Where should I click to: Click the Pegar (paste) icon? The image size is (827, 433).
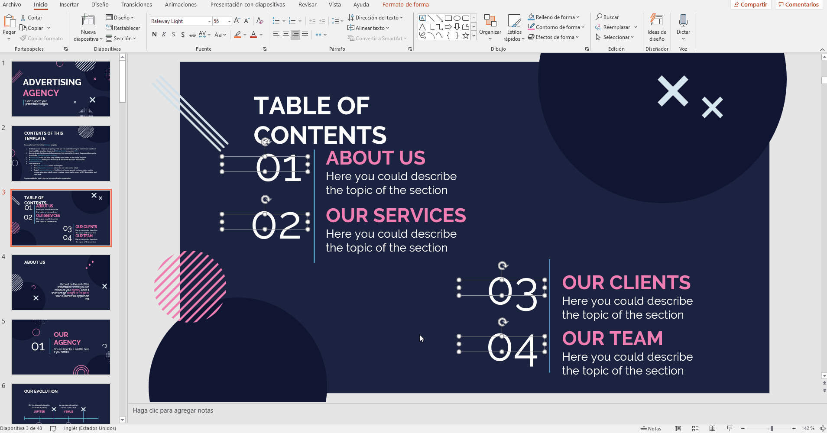(9, 21)
